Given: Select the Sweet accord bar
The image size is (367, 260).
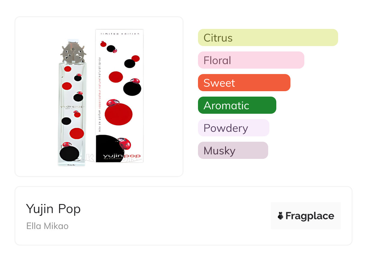Looking at the screenshot, I should [244, 83].
